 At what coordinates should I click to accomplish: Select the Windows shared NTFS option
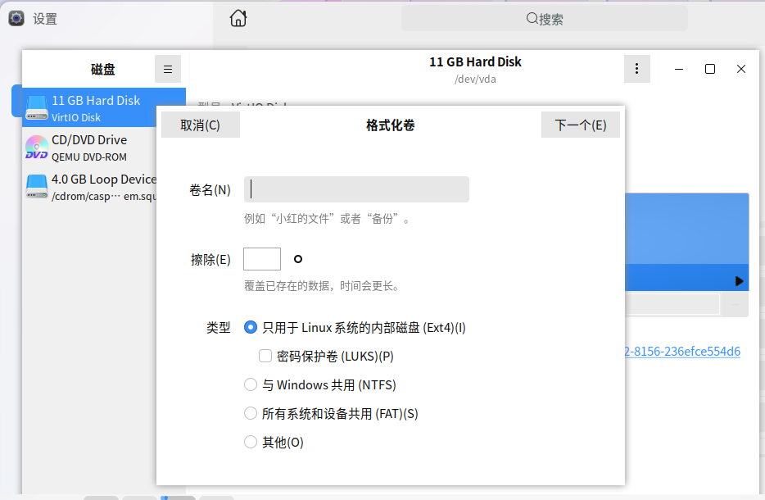coord(251,384)
